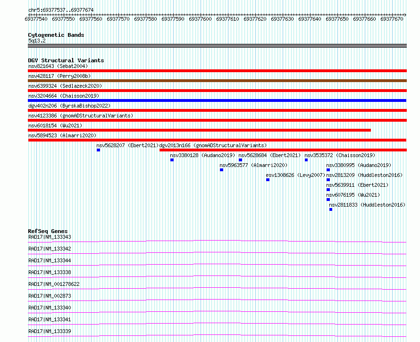
Task: Click Cytogenetic Bands track title
Action: (56, 35)
